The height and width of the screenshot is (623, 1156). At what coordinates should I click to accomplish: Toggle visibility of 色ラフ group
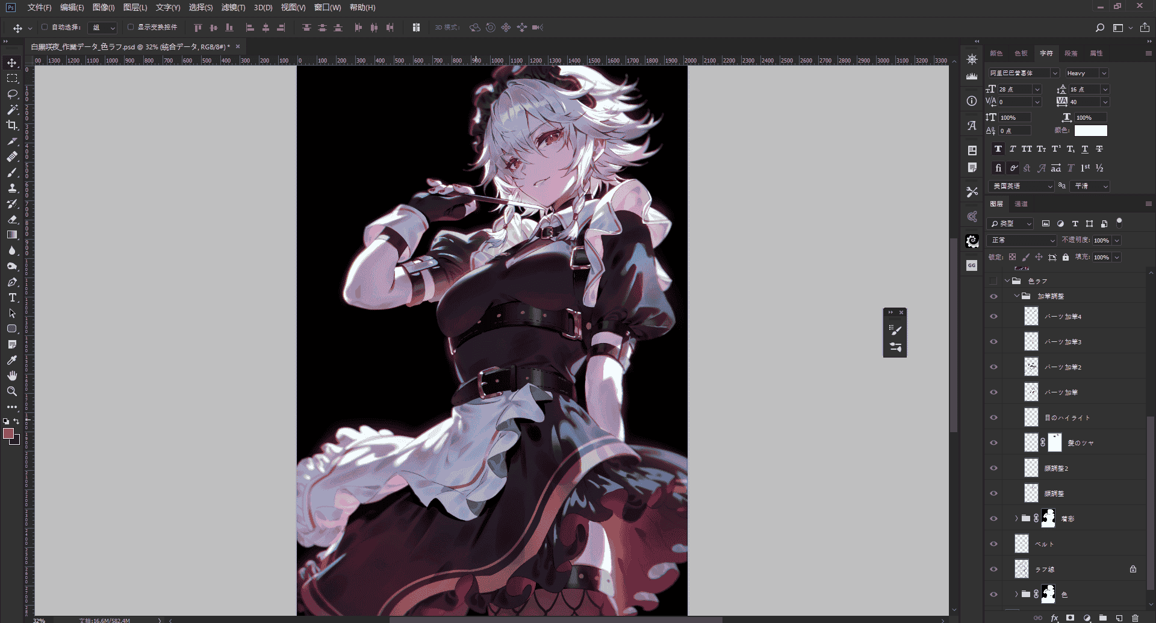(x=993, y=281)
